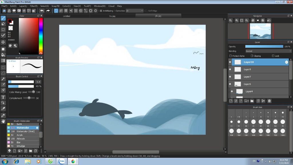The image size is (293, 165).
Task: Open Windows Explorer folder from the taskbar
Action: pyautogui.click(x=28, y=161)
